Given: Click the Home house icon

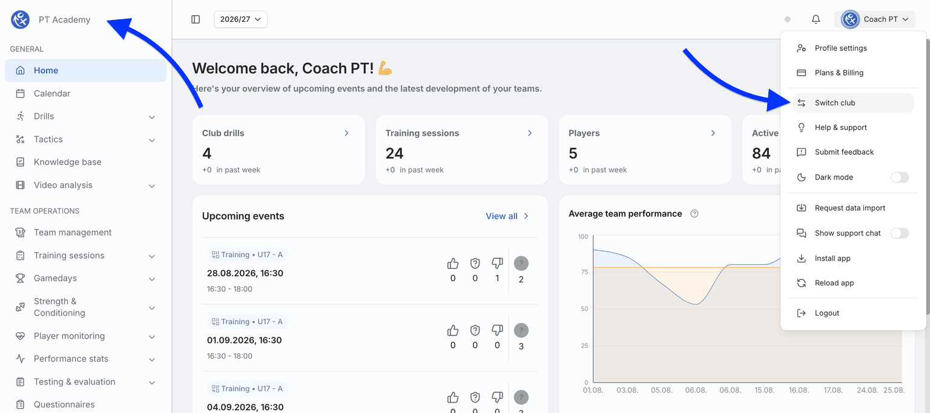Looking at the screenshot, I should coord(21,70).
